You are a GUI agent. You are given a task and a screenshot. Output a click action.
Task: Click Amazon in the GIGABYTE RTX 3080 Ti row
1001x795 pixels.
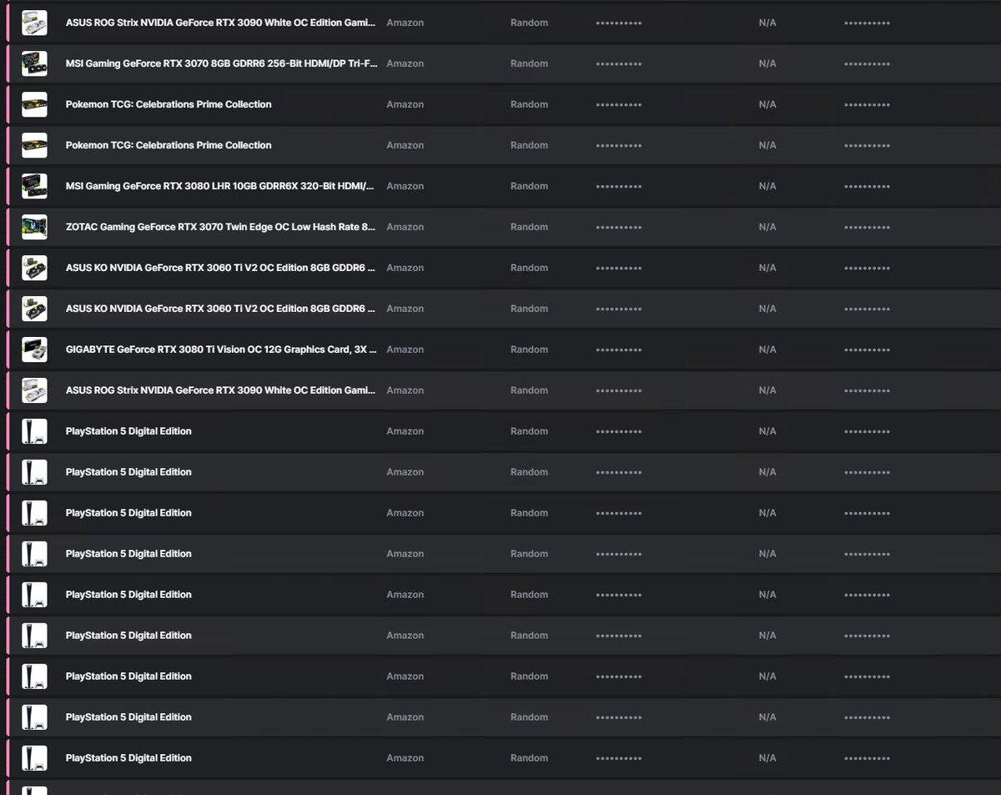pos(405,350)
